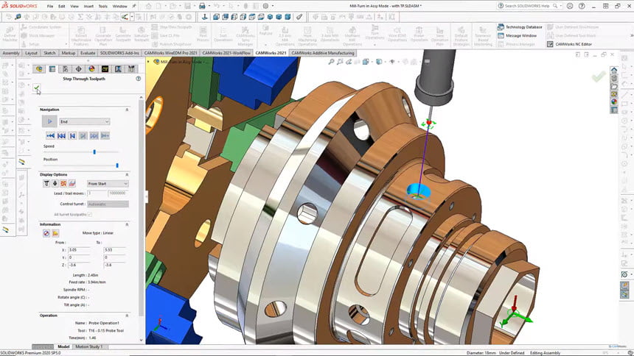This screenshot has height=356, width=634.
Task: Open the black CAMWorks tab icon
Action: [x=105, y=69]
